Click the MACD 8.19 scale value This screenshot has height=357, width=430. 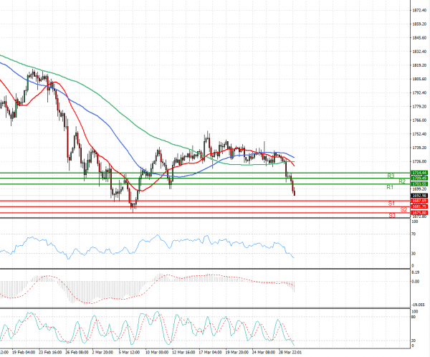(416, 272)
